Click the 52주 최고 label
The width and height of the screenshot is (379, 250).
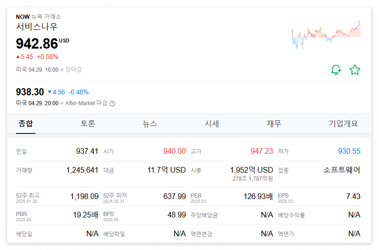click(x=28, y=195)
